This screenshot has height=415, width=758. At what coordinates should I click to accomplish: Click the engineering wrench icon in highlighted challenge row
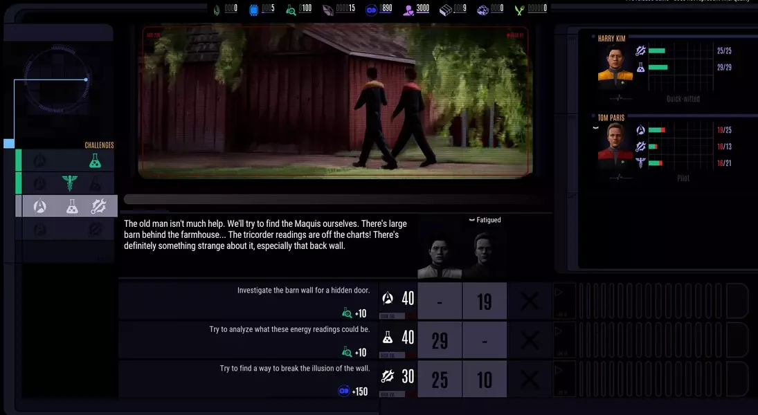point(98,206)
